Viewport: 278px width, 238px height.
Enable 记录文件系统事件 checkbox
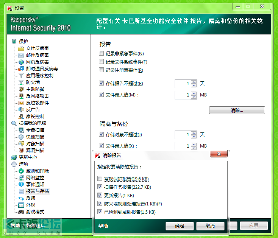pyautogui.click(x=101, y=61)
